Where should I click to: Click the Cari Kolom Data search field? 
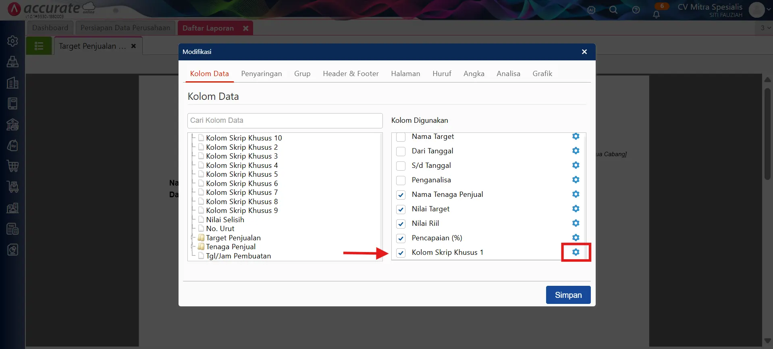click(x=285, y=120)
